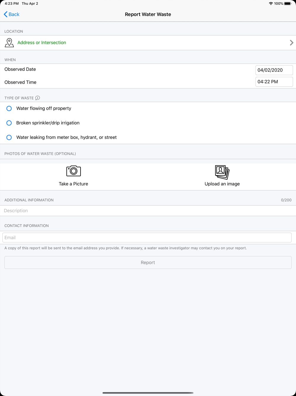This screenshot has height=396, width=296.
Task: Tap the Take a Picture label
Action: pyautogui.click(x=73, y=184)
